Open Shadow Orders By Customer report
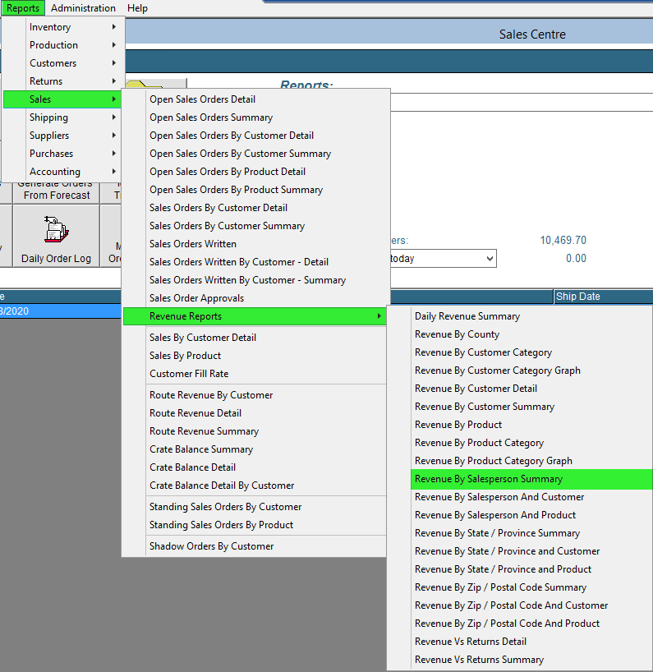The image size is (653, 672). click(255, 546)
